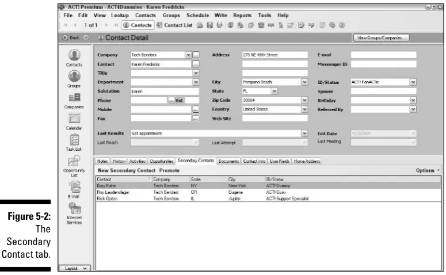Click into the Web Site field

tap(275, 119)
